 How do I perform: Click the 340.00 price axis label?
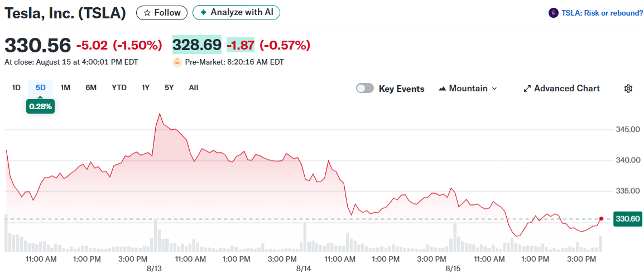(x=628, y=160)
